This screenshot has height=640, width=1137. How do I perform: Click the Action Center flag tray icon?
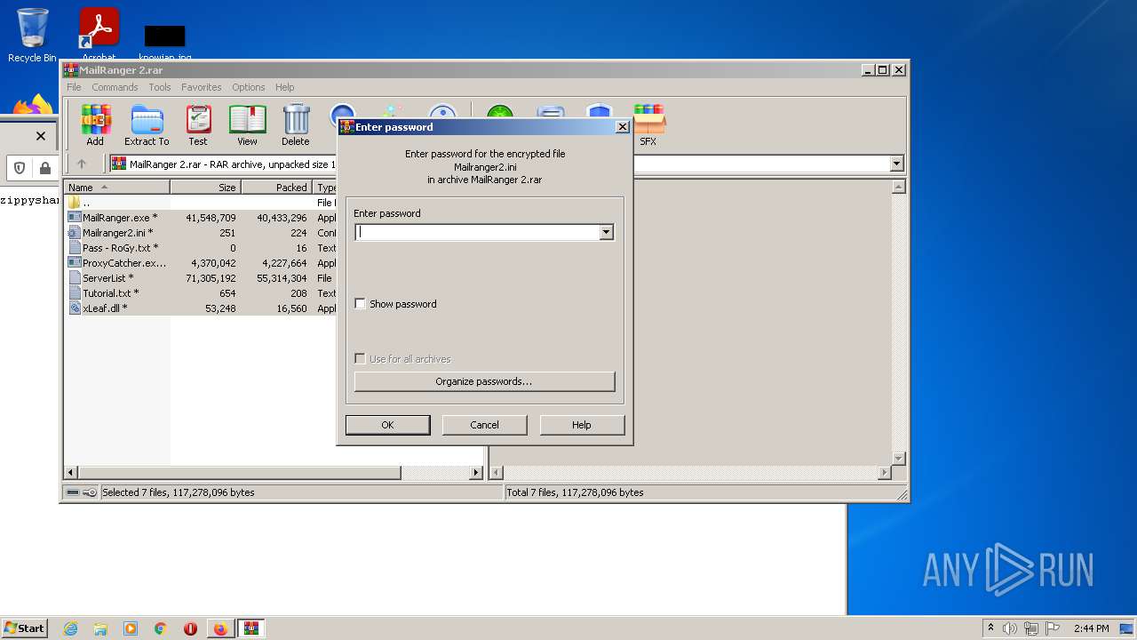1052,628
